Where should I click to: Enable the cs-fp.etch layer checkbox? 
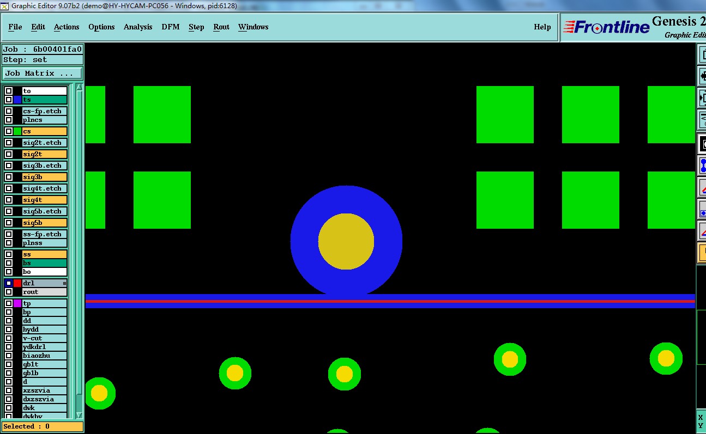(x=9, y=111)
